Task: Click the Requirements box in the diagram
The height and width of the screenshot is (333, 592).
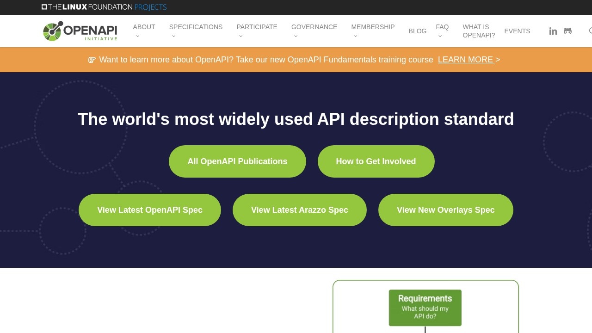Action: coord(425,308)
